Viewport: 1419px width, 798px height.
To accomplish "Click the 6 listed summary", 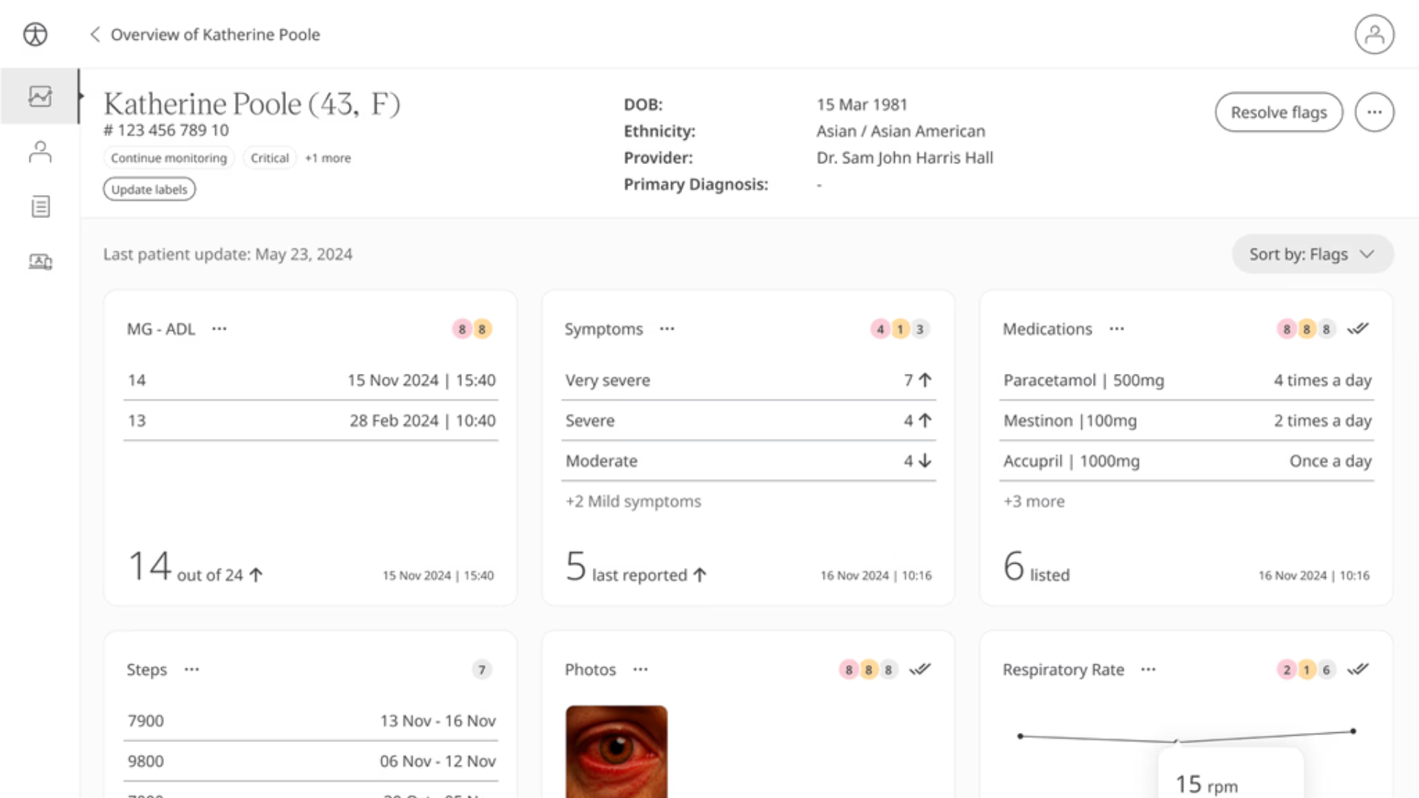I will 1036,567.
